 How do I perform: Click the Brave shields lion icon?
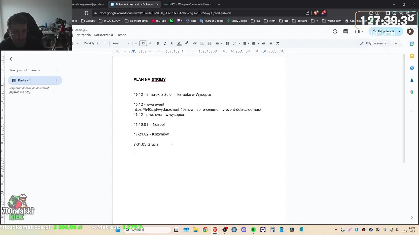316,13
